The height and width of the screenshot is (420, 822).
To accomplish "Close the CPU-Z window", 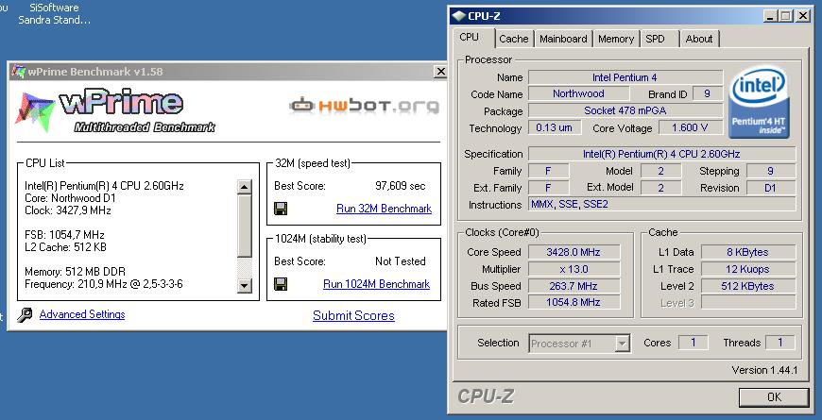I will pyautogui.click(x=802, y=16).
